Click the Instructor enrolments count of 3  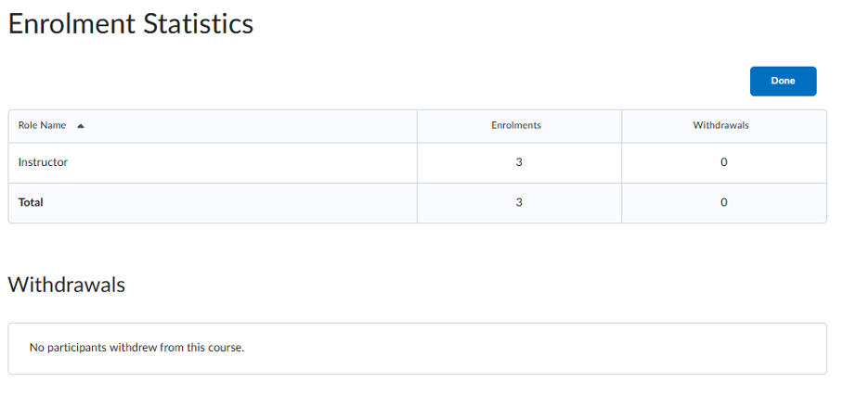(519, 162)
